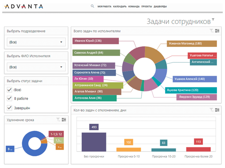Expand the Выбрать подразделение dropdown
The height and width of the screenshot is (168, 225).
point(36,42)
